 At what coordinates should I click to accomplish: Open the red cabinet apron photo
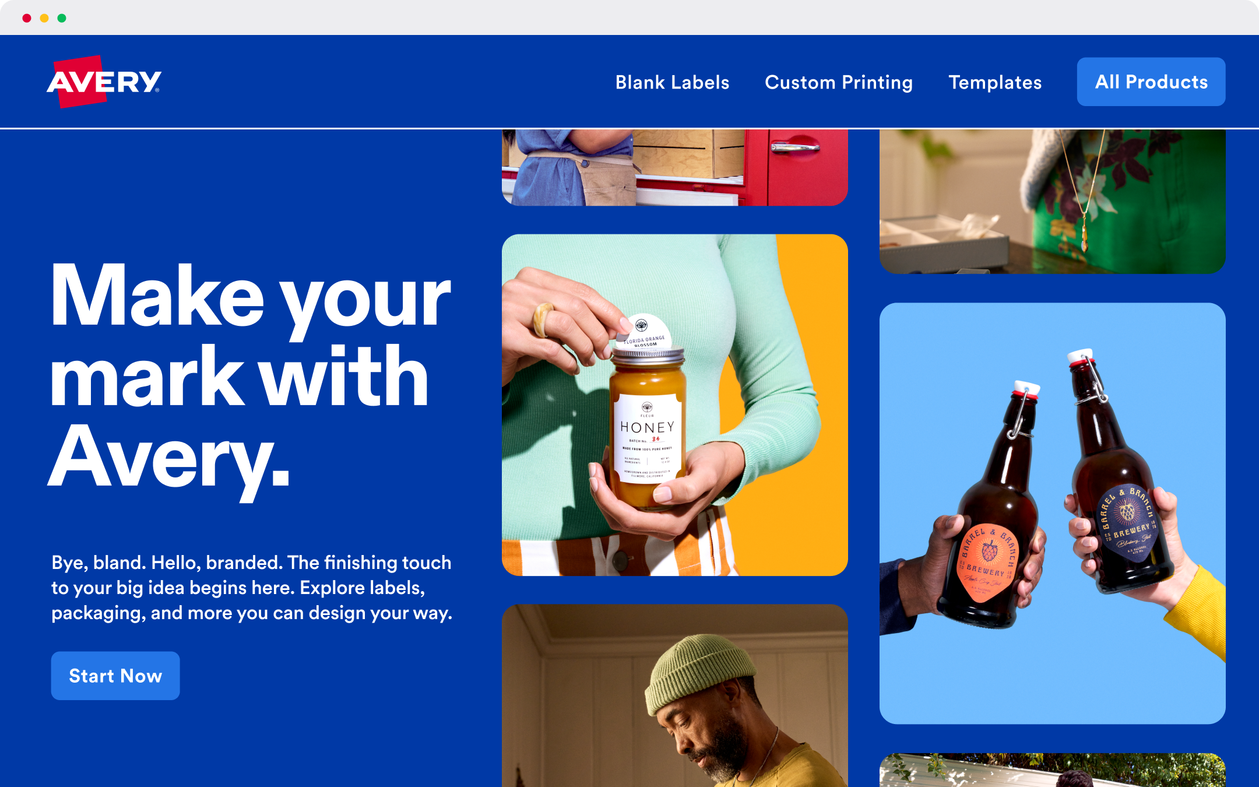pyautogui.click(x=675, y=167)
